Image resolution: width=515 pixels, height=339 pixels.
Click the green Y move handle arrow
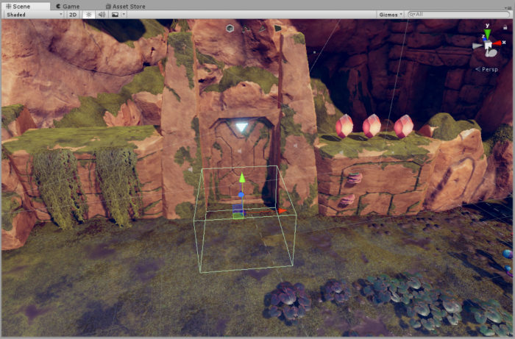[x=241, y=178]
